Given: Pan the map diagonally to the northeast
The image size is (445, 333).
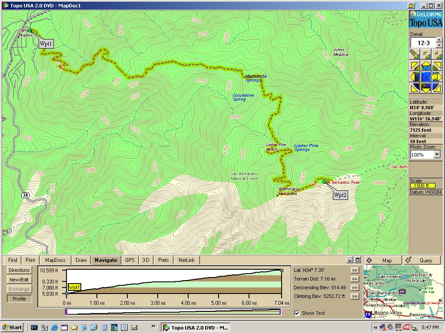Looking at the screenshot, I should 437,66.
